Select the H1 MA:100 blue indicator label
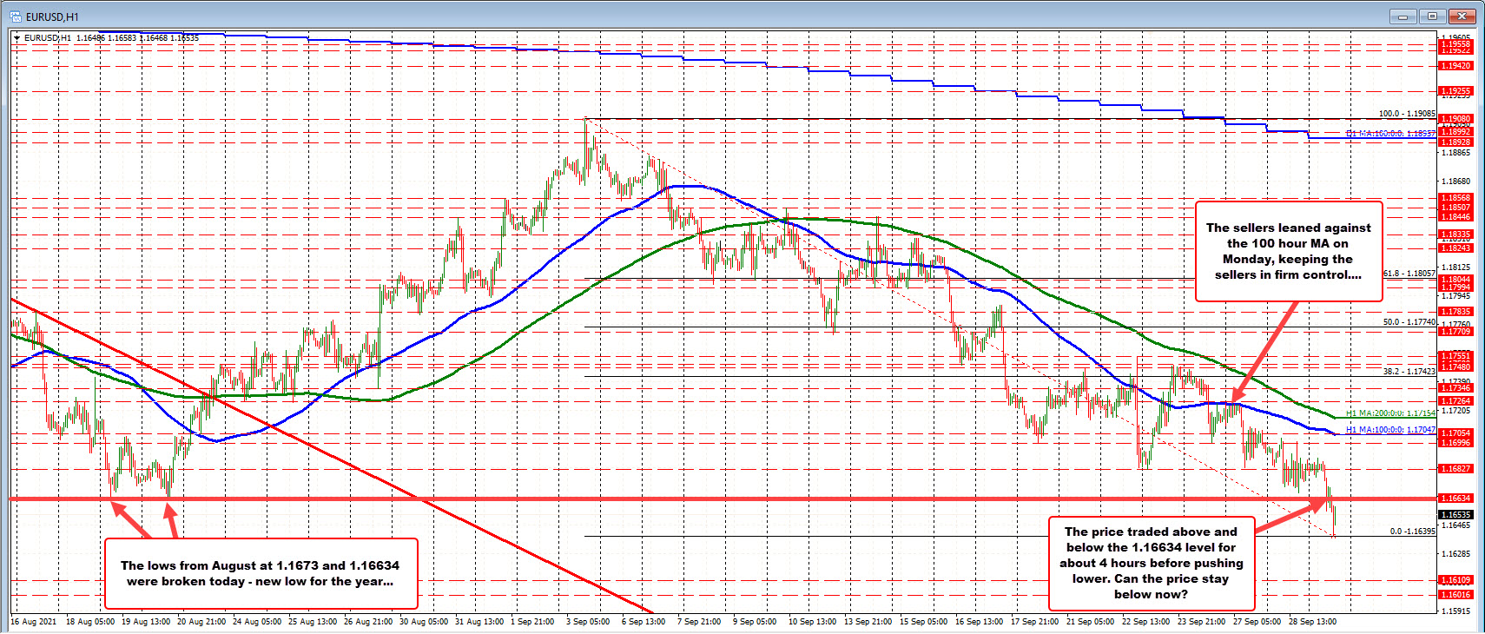 tap(1389, 430)
